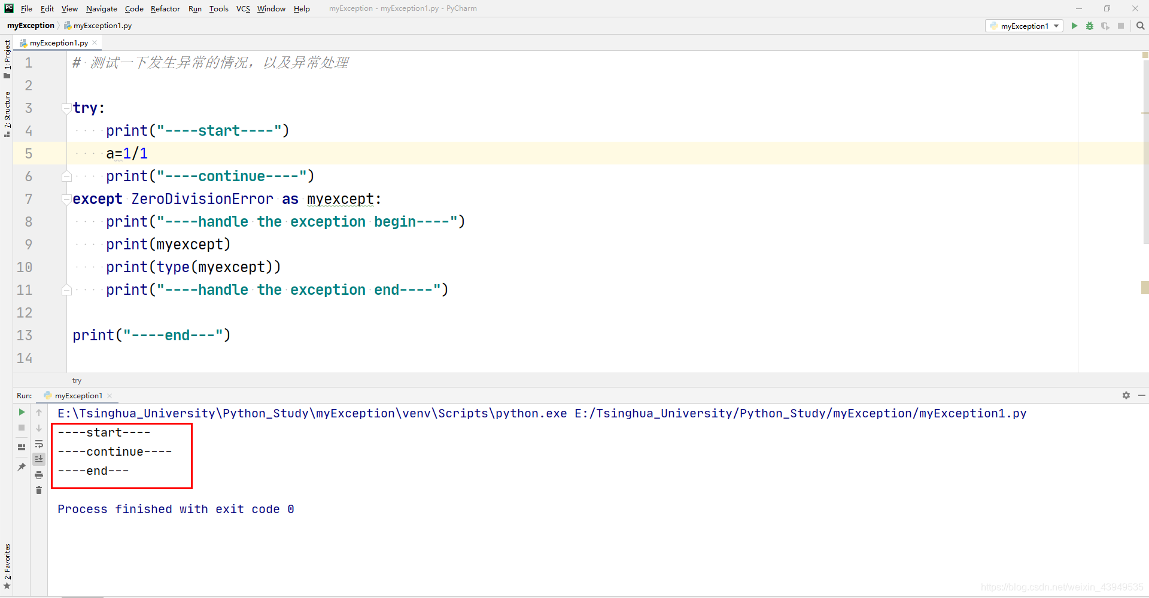Open the Project tool window sidebar
Image resolution: width=1149 pixels, height=598 pixels.
pos(7,59)
